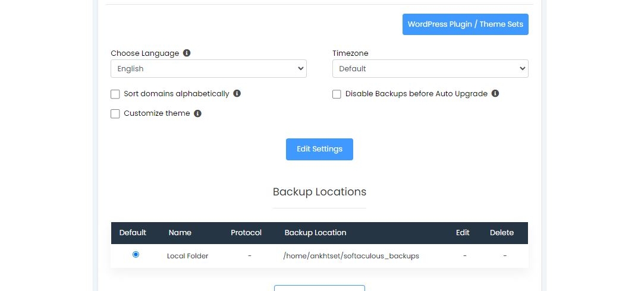Open the Choose Language dropdown

[208, 69]
